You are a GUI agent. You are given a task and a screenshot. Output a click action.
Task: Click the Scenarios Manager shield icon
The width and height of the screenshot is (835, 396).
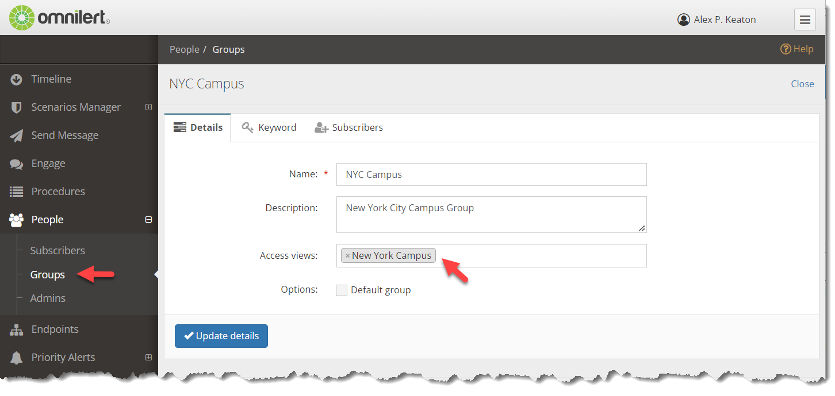(x=16, y=107)
